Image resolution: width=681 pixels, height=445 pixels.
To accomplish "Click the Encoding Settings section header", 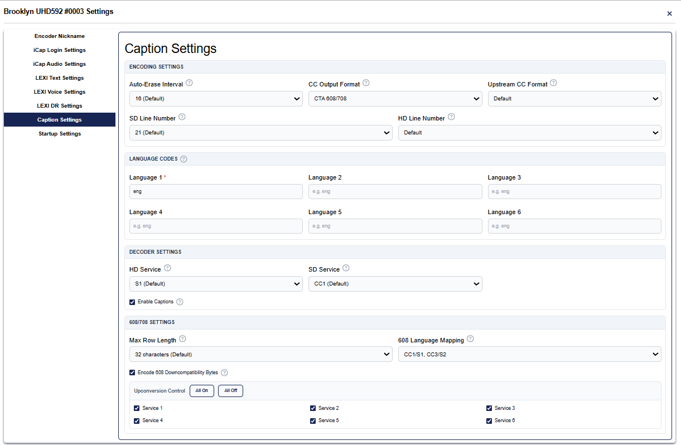I will pos(156,67).
